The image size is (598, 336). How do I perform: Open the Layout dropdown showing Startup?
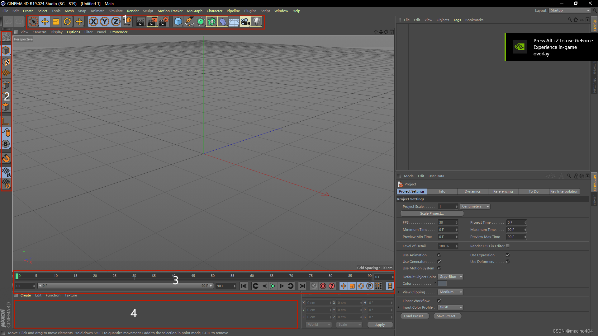pos(569,10)
